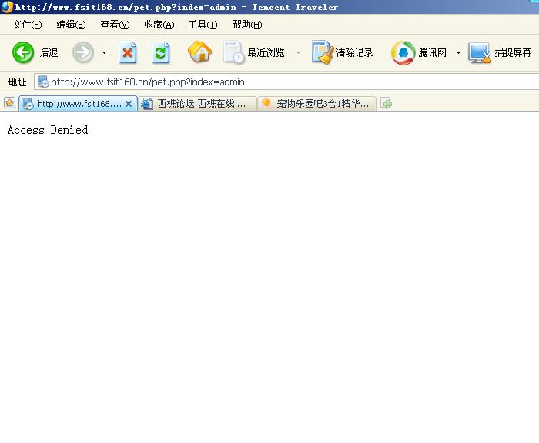
Task: Click the 腾讯网 label
Action: pyautogui.click(x=433, y=52)
